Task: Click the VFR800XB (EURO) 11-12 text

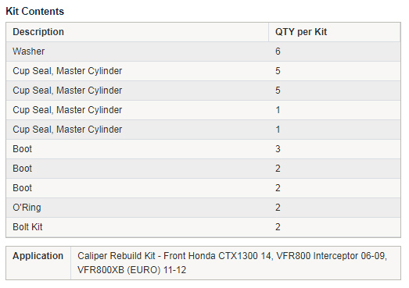Action: (131, 270)
